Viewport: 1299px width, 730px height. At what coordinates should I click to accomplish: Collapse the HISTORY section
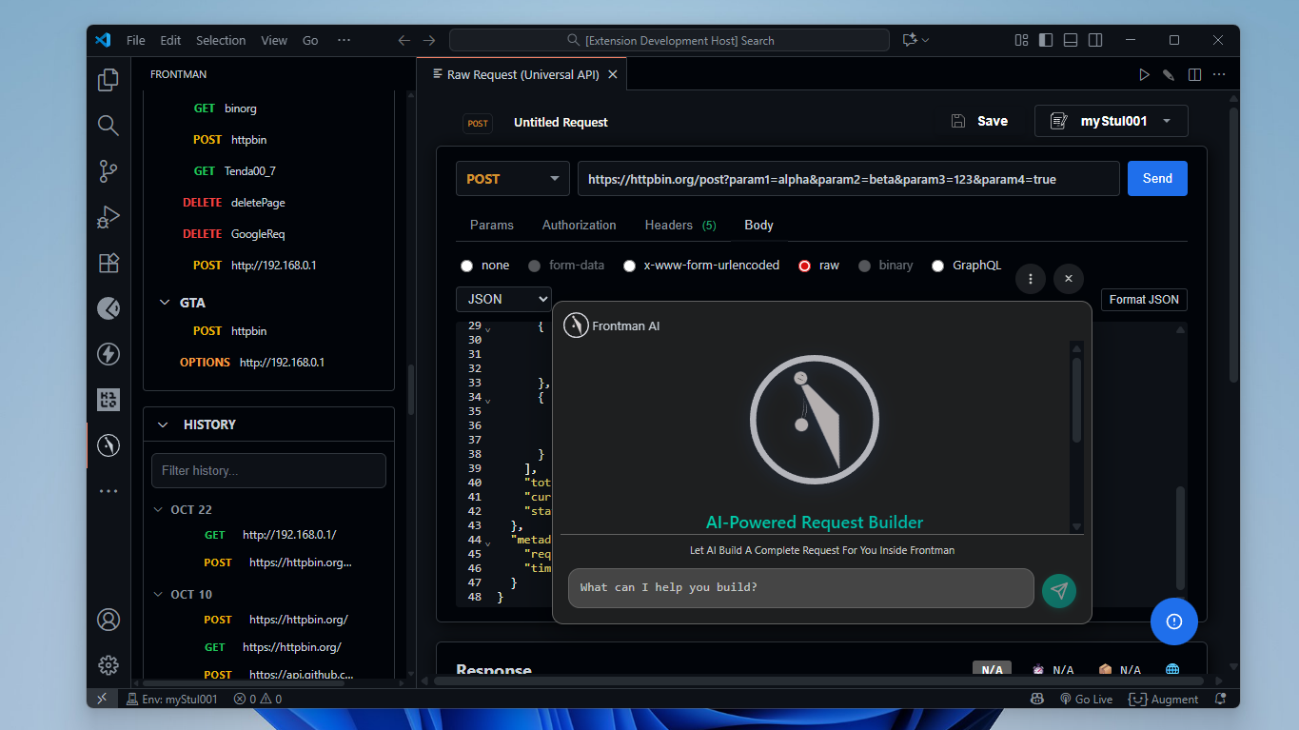163,424
